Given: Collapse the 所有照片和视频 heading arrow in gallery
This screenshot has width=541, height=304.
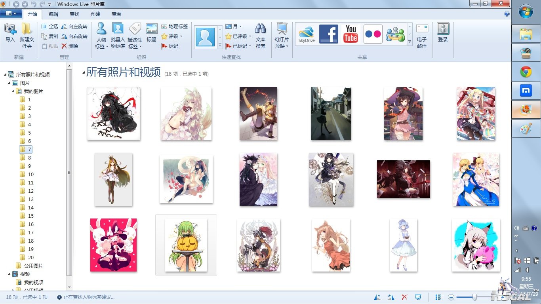Looking at the screenshot, I should (84, 73).
